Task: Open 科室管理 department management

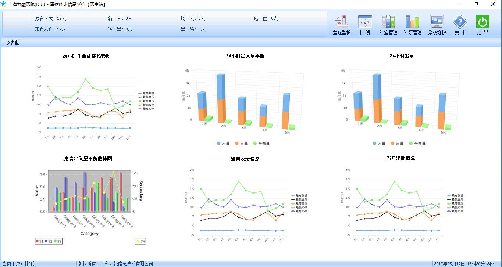Action: tap(388, 25)
